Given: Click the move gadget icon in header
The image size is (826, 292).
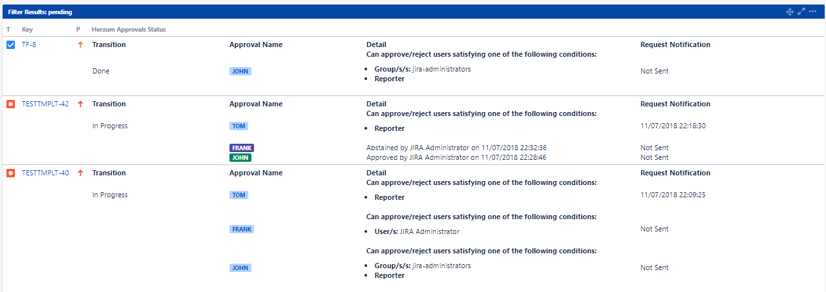Looking at the screenshot, I should coord(790,12).
